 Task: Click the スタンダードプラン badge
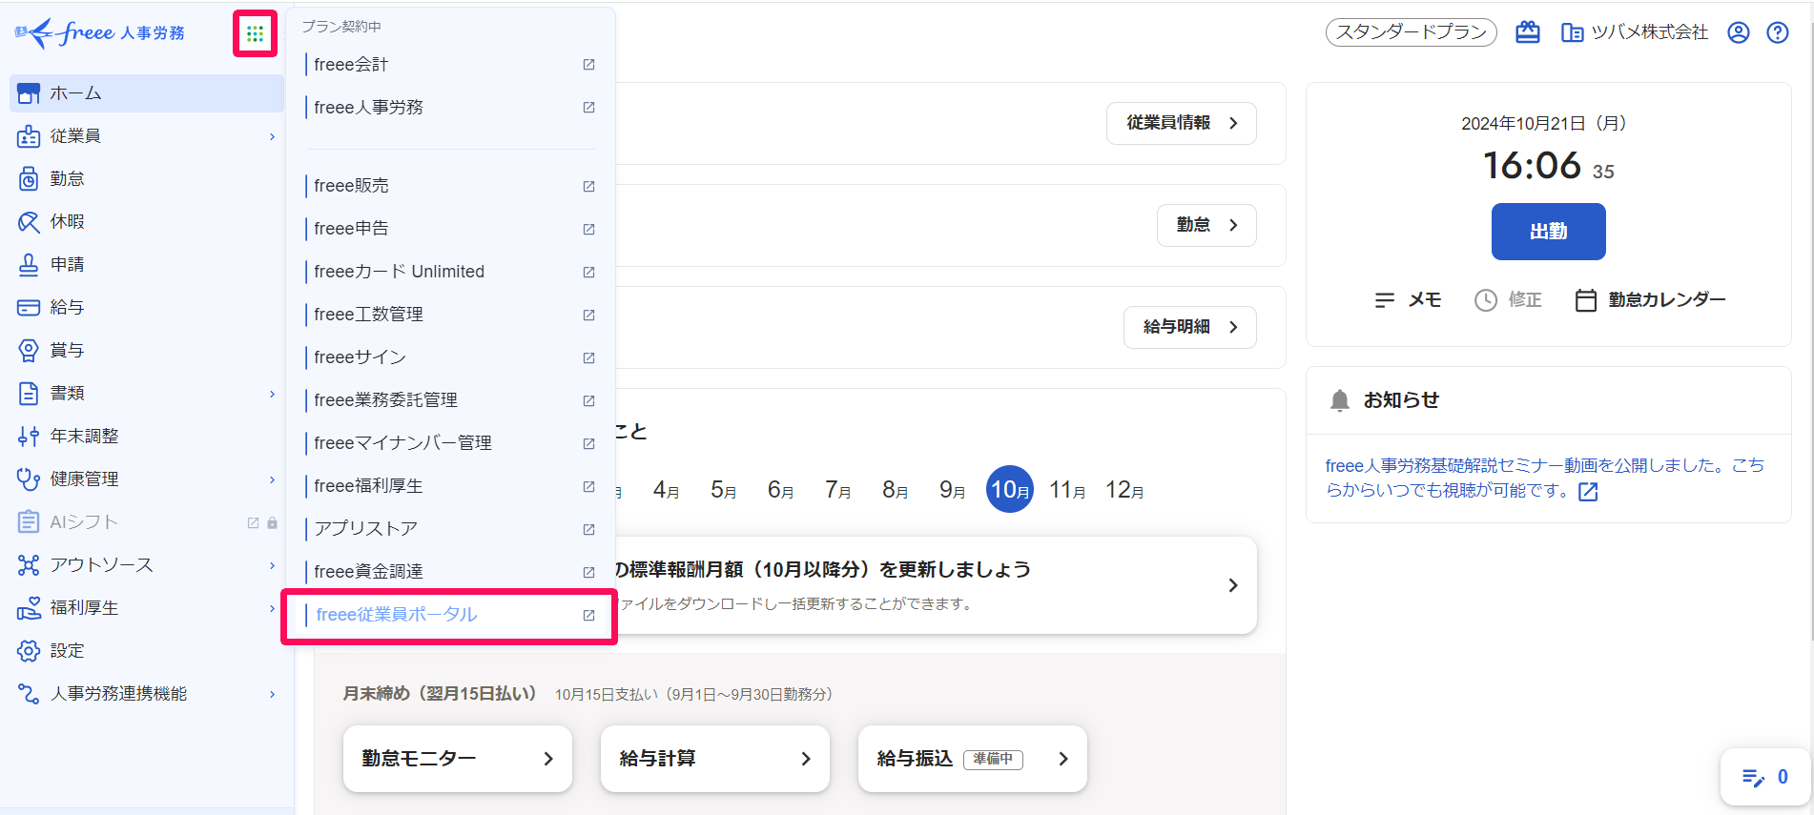click(x=1412, y=32)
